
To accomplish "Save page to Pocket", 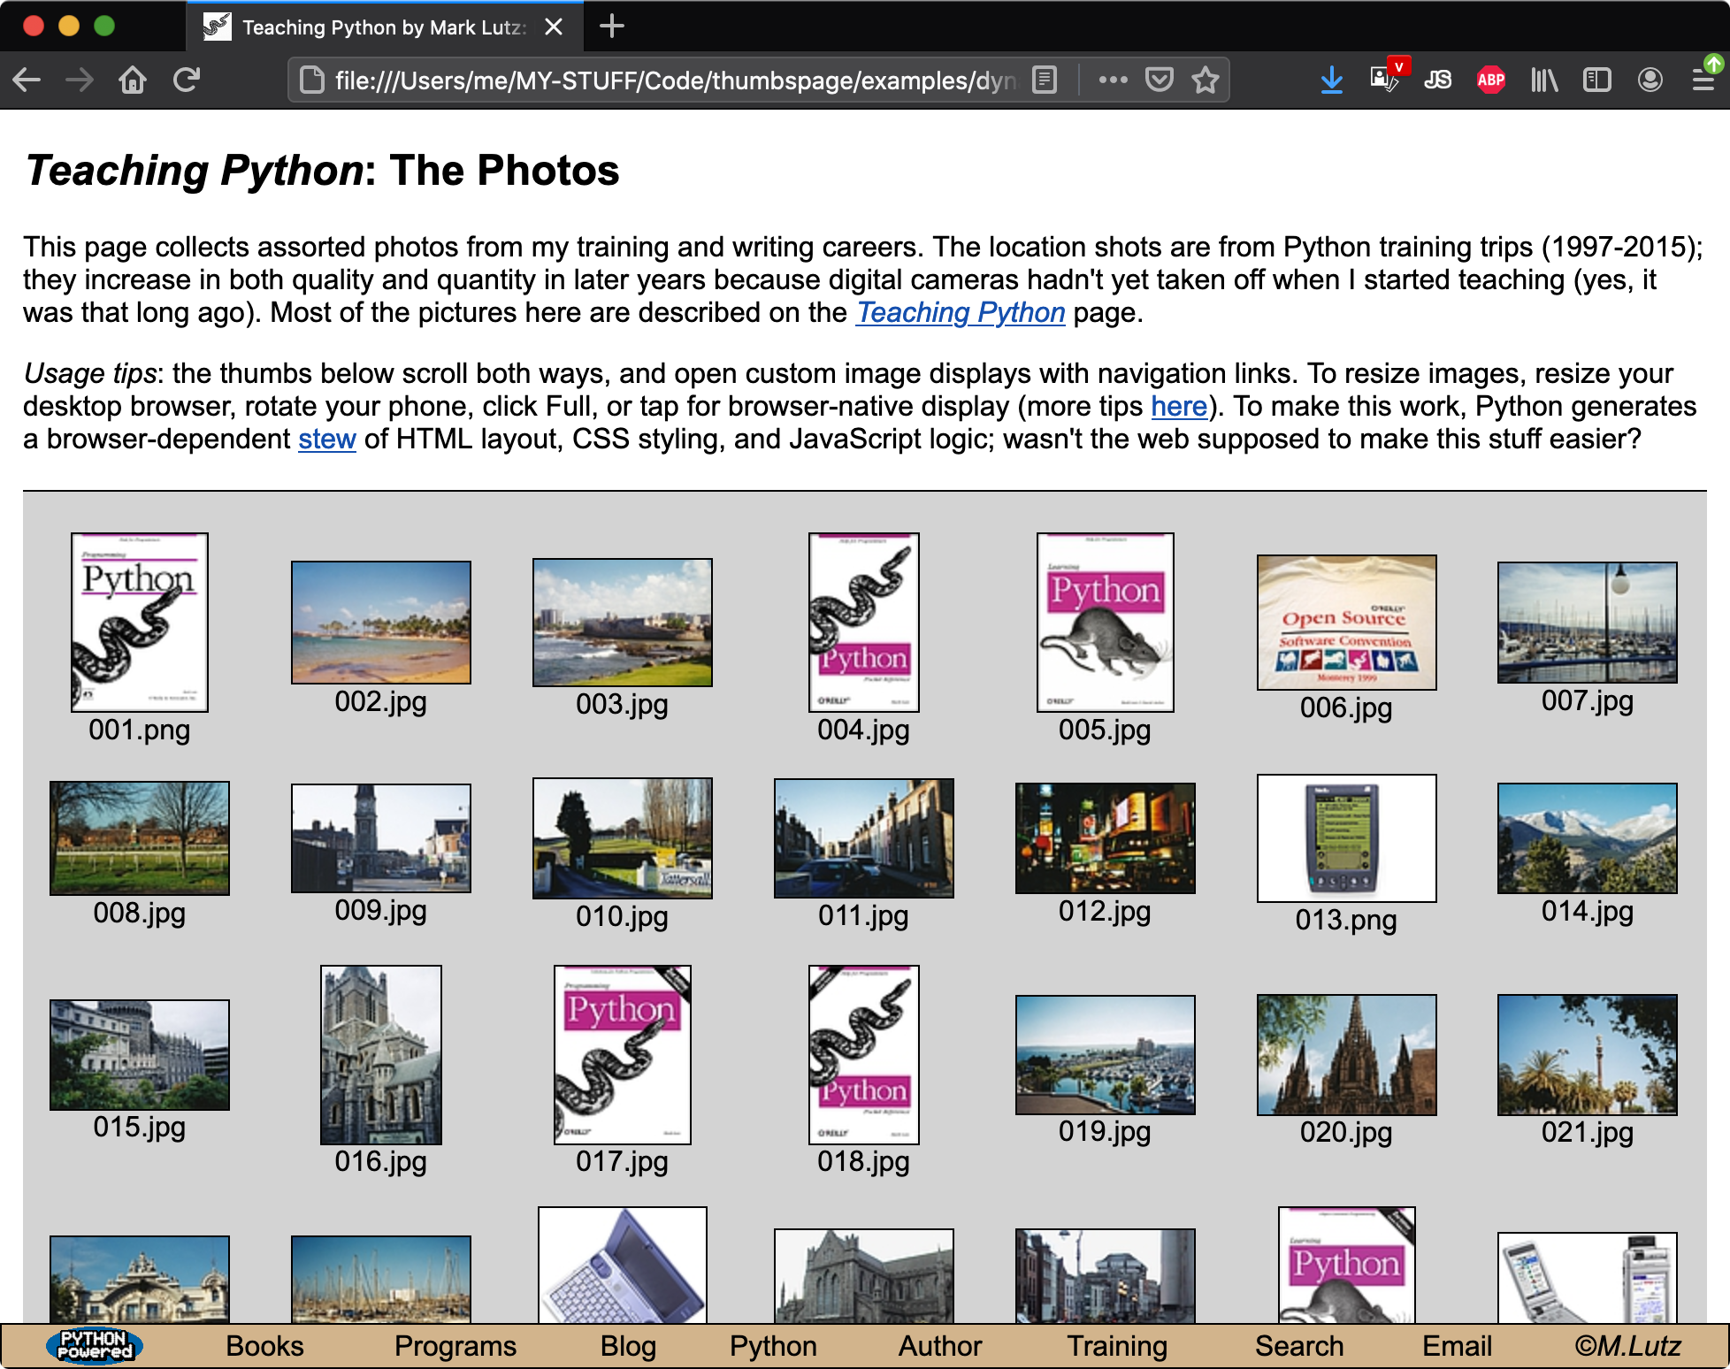I will (1159, 80).
